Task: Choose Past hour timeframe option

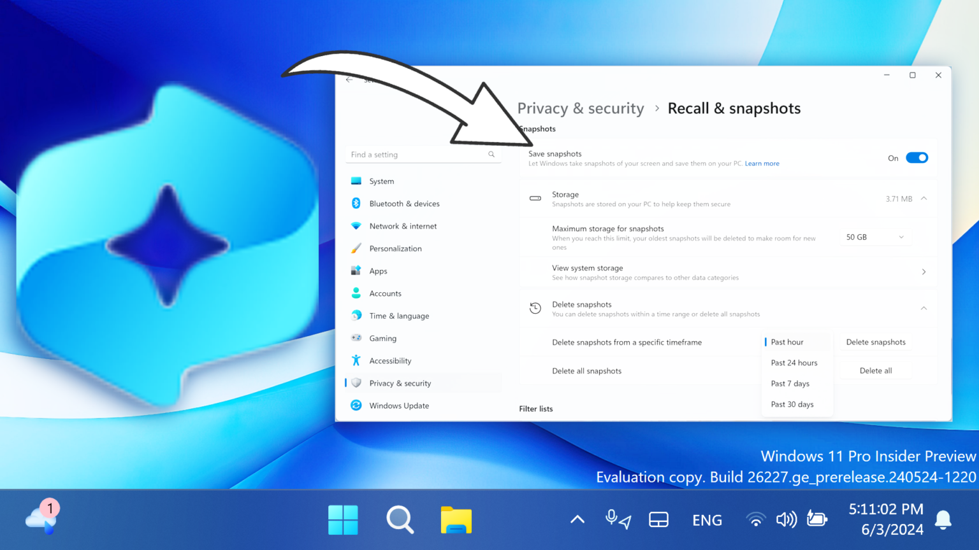Action: point(797,342)
